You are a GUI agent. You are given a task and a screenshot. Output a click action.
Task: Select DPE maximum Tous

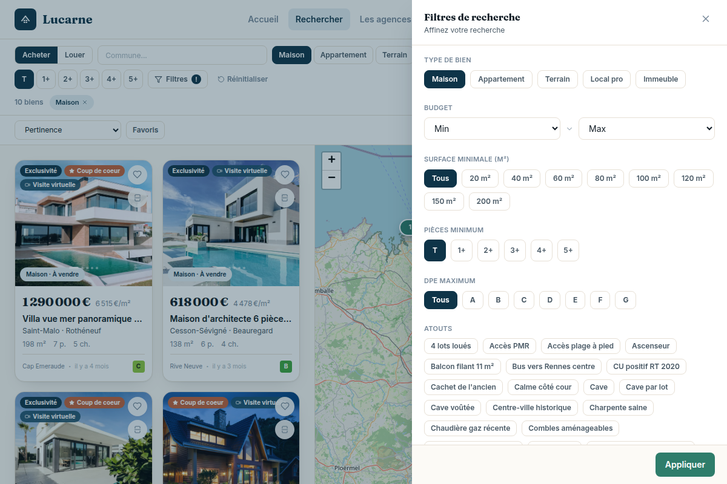pos(440,300)
